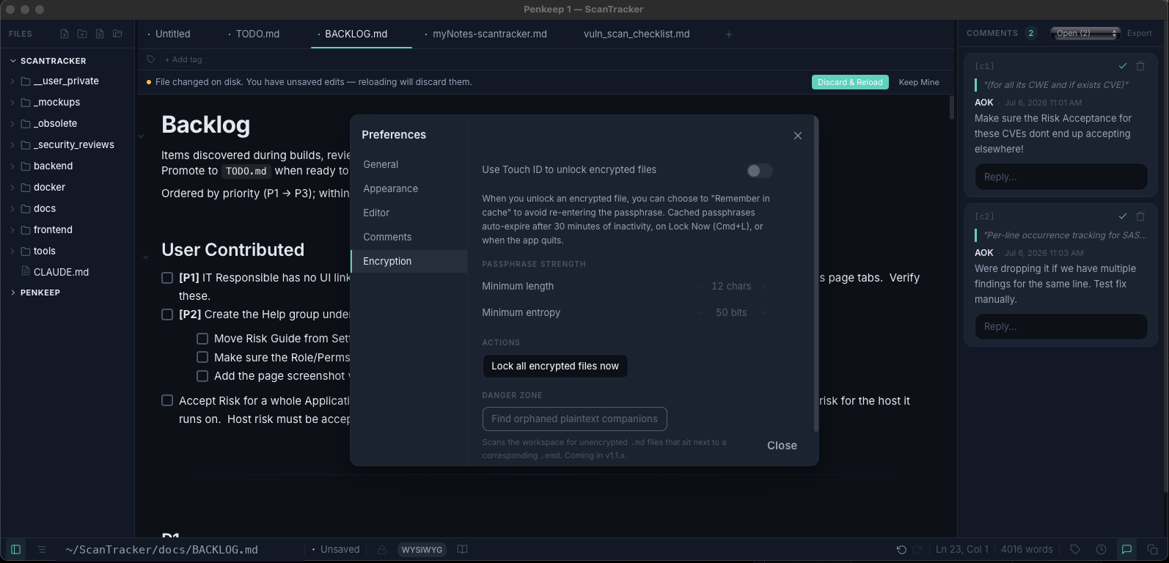The height and width of the screenshot is (563, 1169).
Task: Click the document icon in Files header
Action: point(100,34)
